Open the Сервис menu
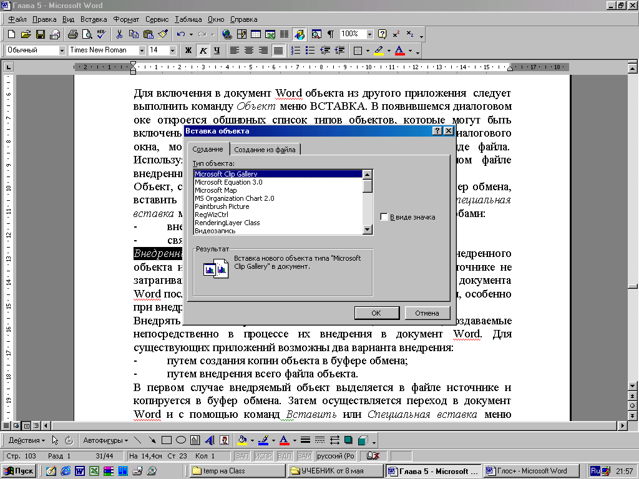 (x=157, y=19)
